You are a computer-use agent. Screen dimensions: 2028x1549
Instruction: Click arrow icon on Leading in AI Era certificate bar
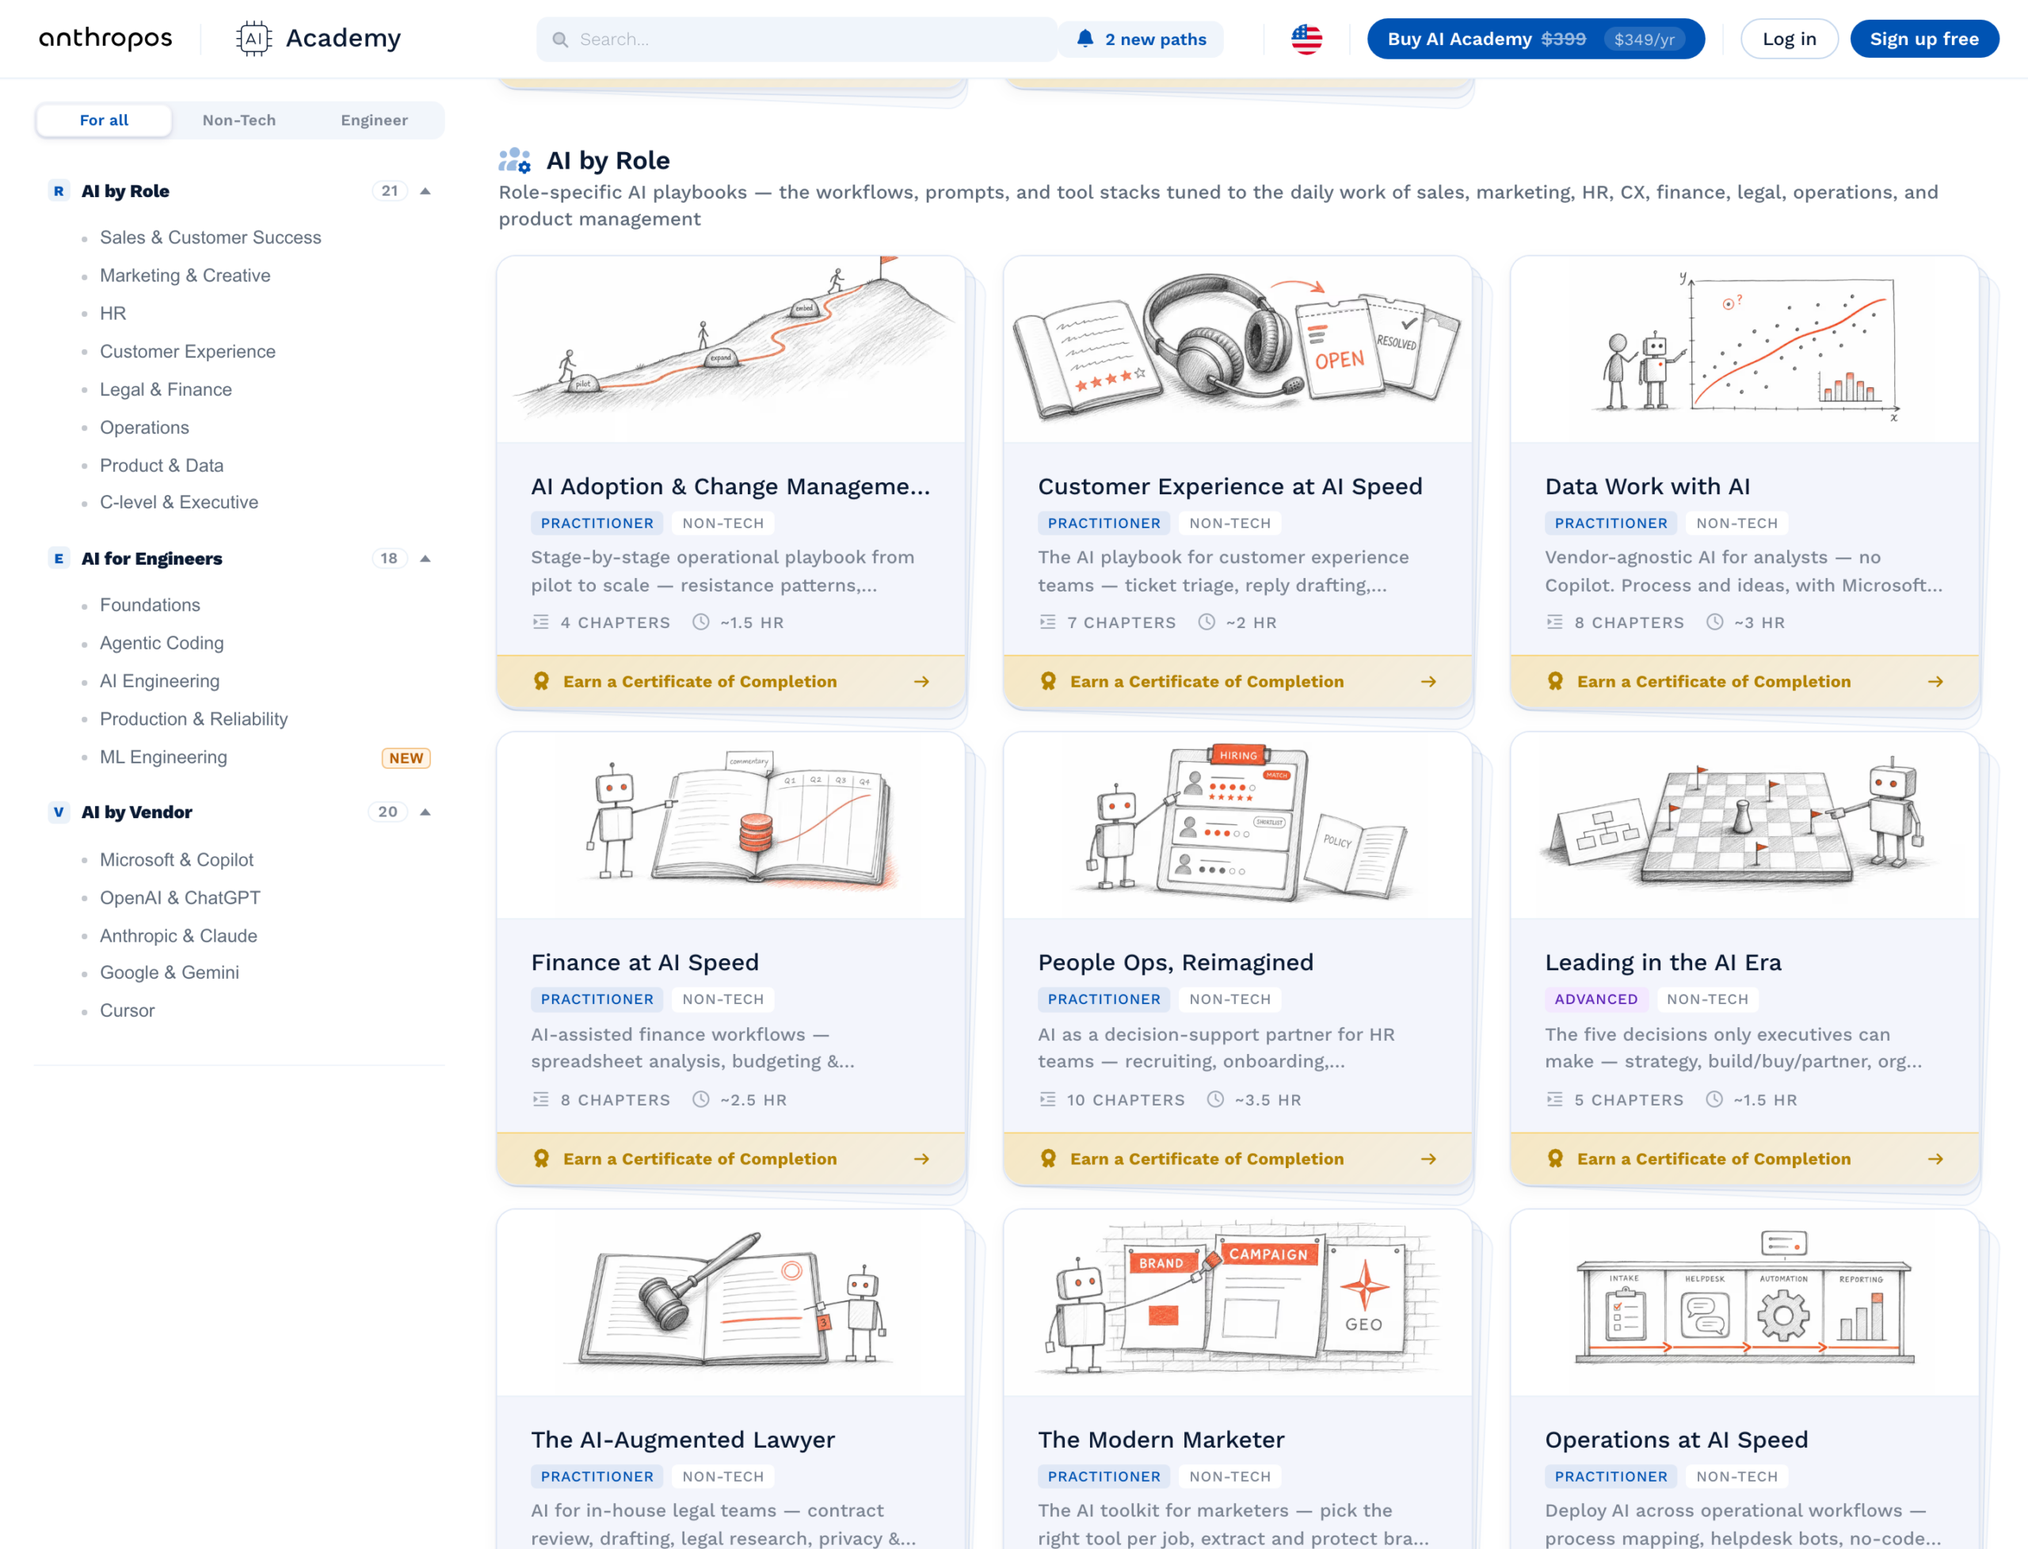tap(1936, 1159)
